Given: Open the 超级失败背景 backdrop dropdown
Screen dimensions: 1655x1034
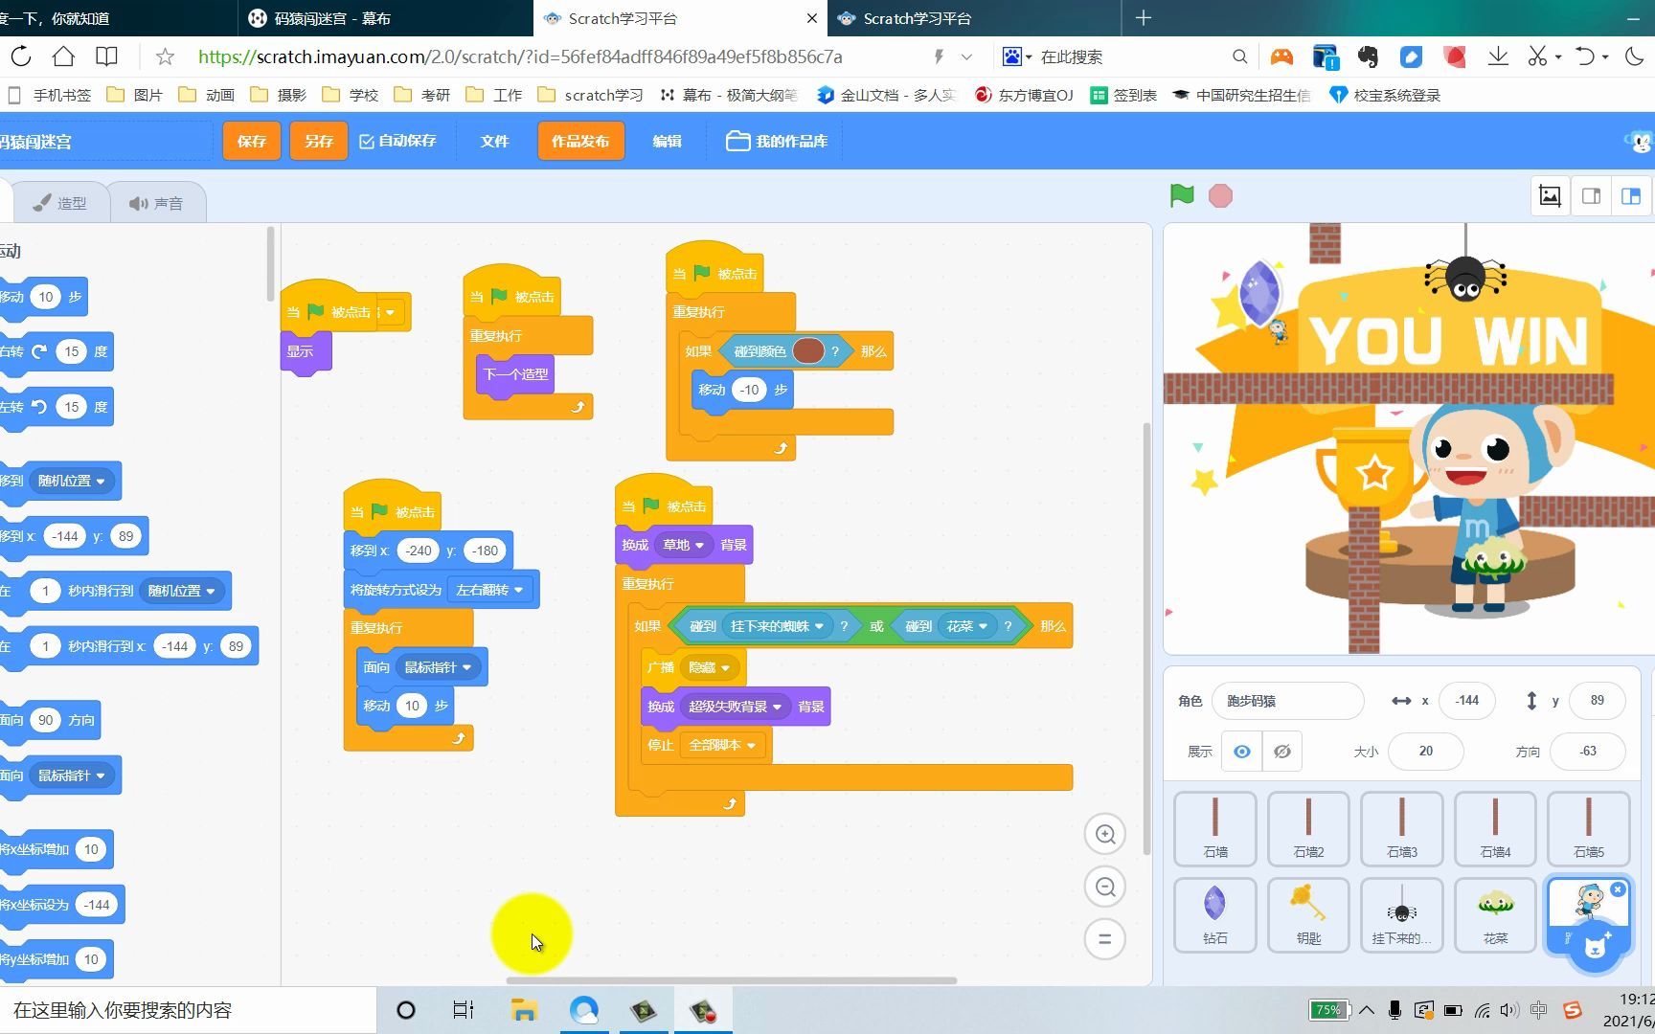Looking at the screenshot, I should 735,707.
